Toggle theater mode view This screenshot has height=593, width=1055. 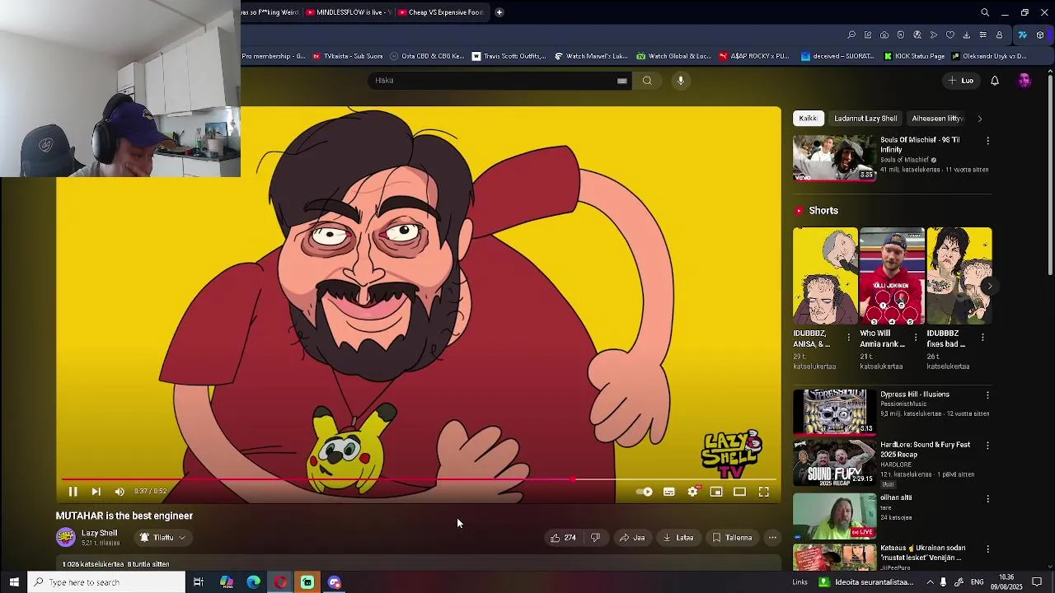[x=740, y=492]
